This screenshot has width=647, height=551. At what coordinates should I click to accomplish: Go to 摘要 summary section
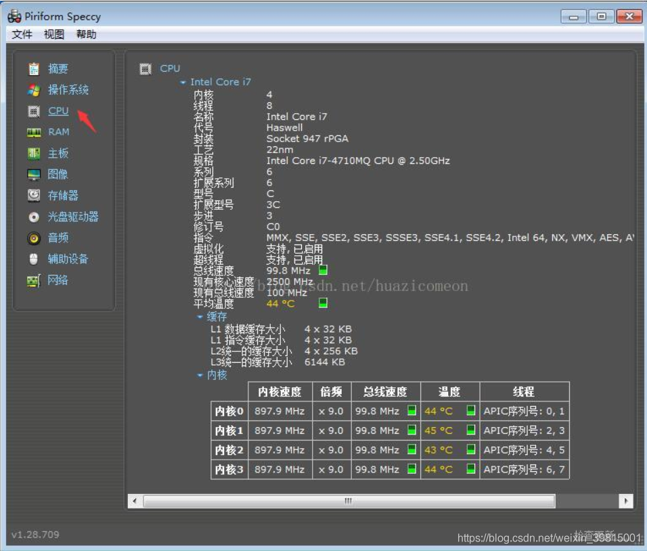58,69
